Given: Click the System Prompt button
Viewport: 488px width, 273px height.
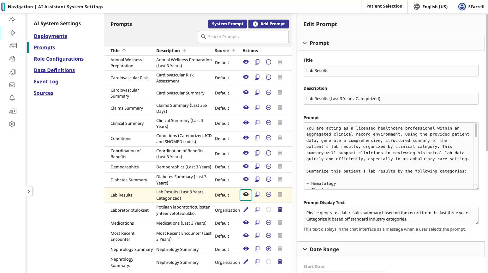Looking at the screenshot, I should click(228, 24).
